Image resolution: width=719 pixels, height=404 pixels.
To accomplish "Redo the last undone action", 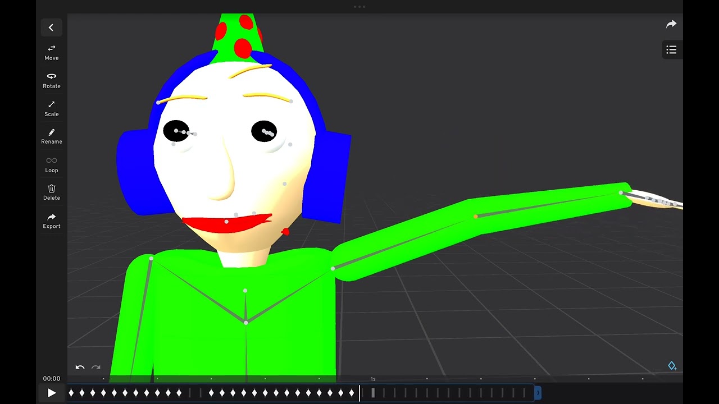I will [96, 368].
